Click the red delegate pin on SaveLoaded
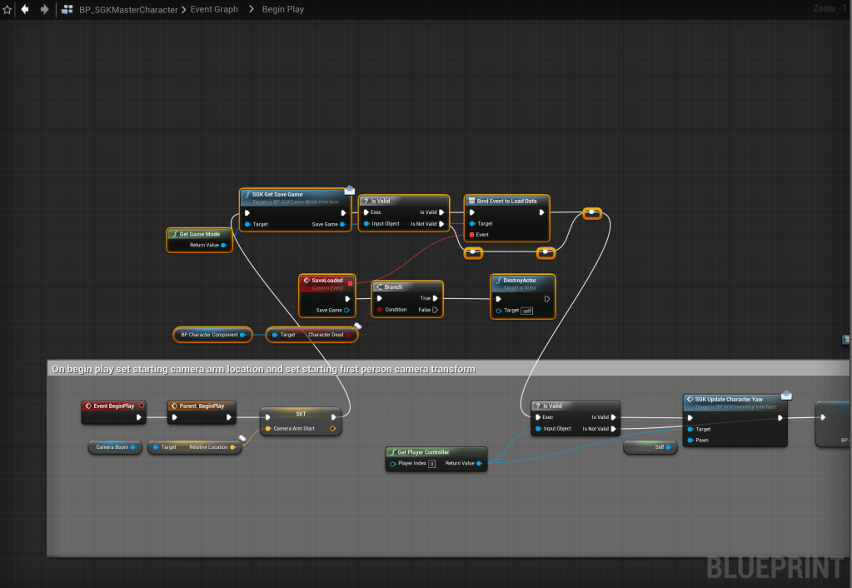This screenshot has width=852, height=588. (x=350, y=284)
